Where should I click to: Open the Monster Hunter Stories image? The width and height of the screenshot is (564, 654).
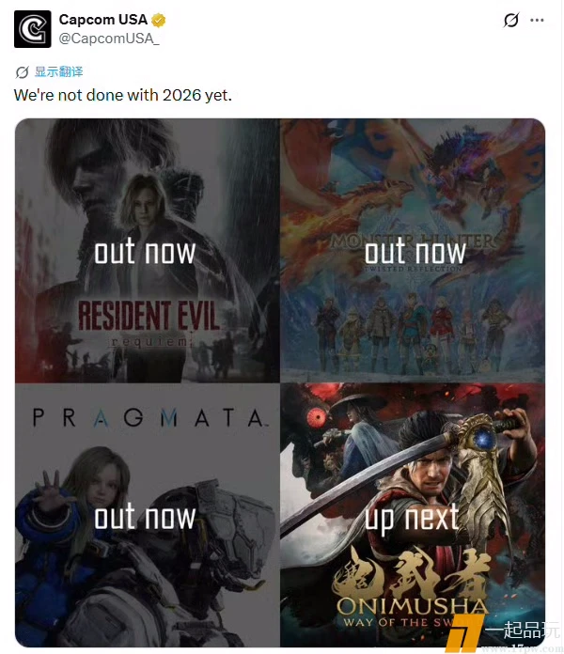click(x=413, y=251)
